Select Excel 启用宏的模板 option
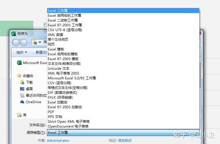This screenshot has height=144, width=220. 123,54
